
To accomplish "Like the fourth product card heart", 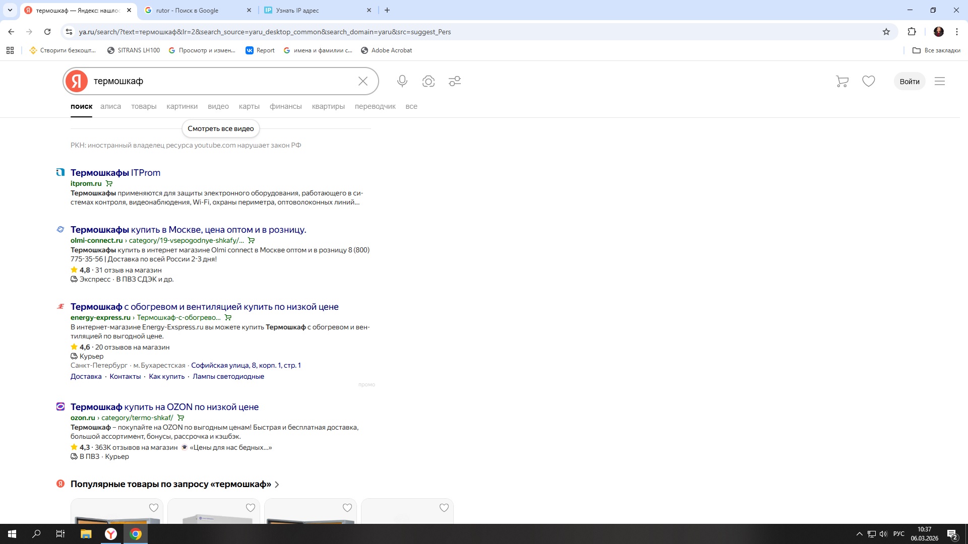I will tap(444, 508).
